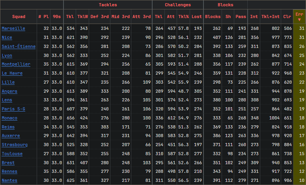Image resolution: width=306 pixels, height=185 pixels.
Task: Select Marseille's Sh value 69
Action: point(230,28)
